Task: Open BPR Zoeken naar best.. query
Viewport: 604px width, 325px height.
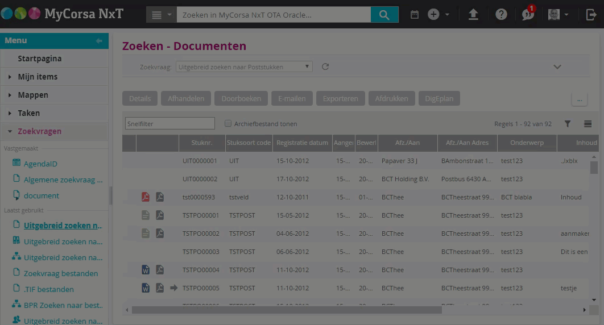Action: coord(63,305)
